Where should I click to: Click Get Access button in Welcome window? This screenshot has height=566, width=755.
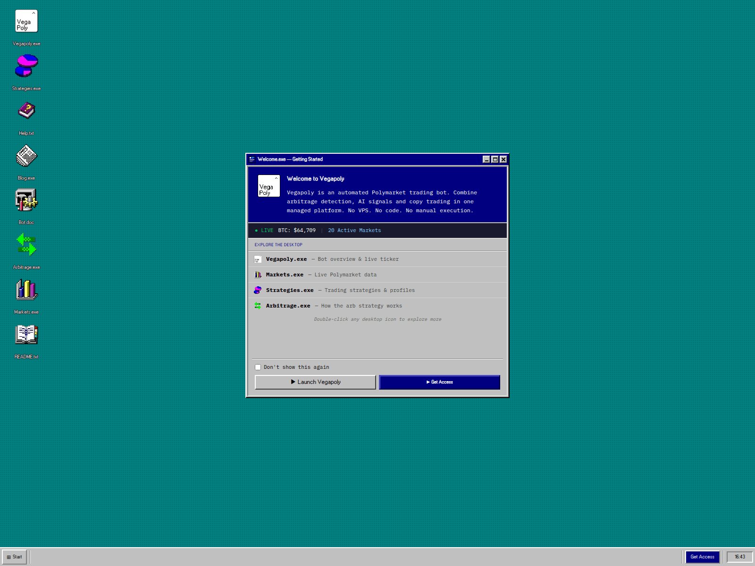[439, 382]
